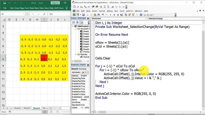This screenshot has width=205, height=115.
Task: Collapse the VBAProject tree node
Action: pos(73,26)
